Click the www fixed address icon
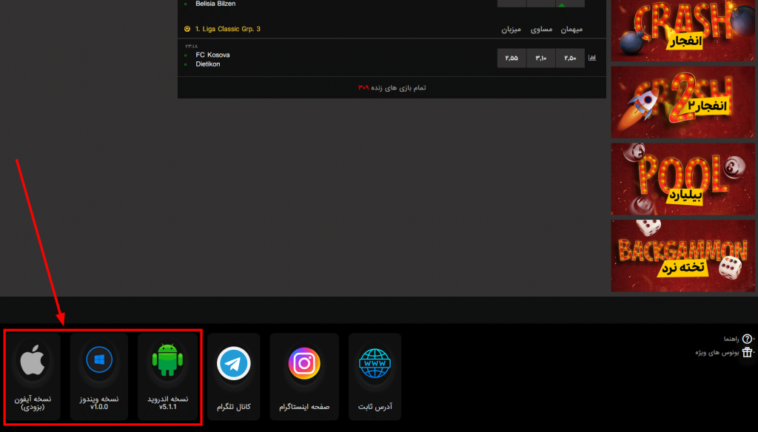The height and width of the screenshot is (432, 758). pos(375,363)
